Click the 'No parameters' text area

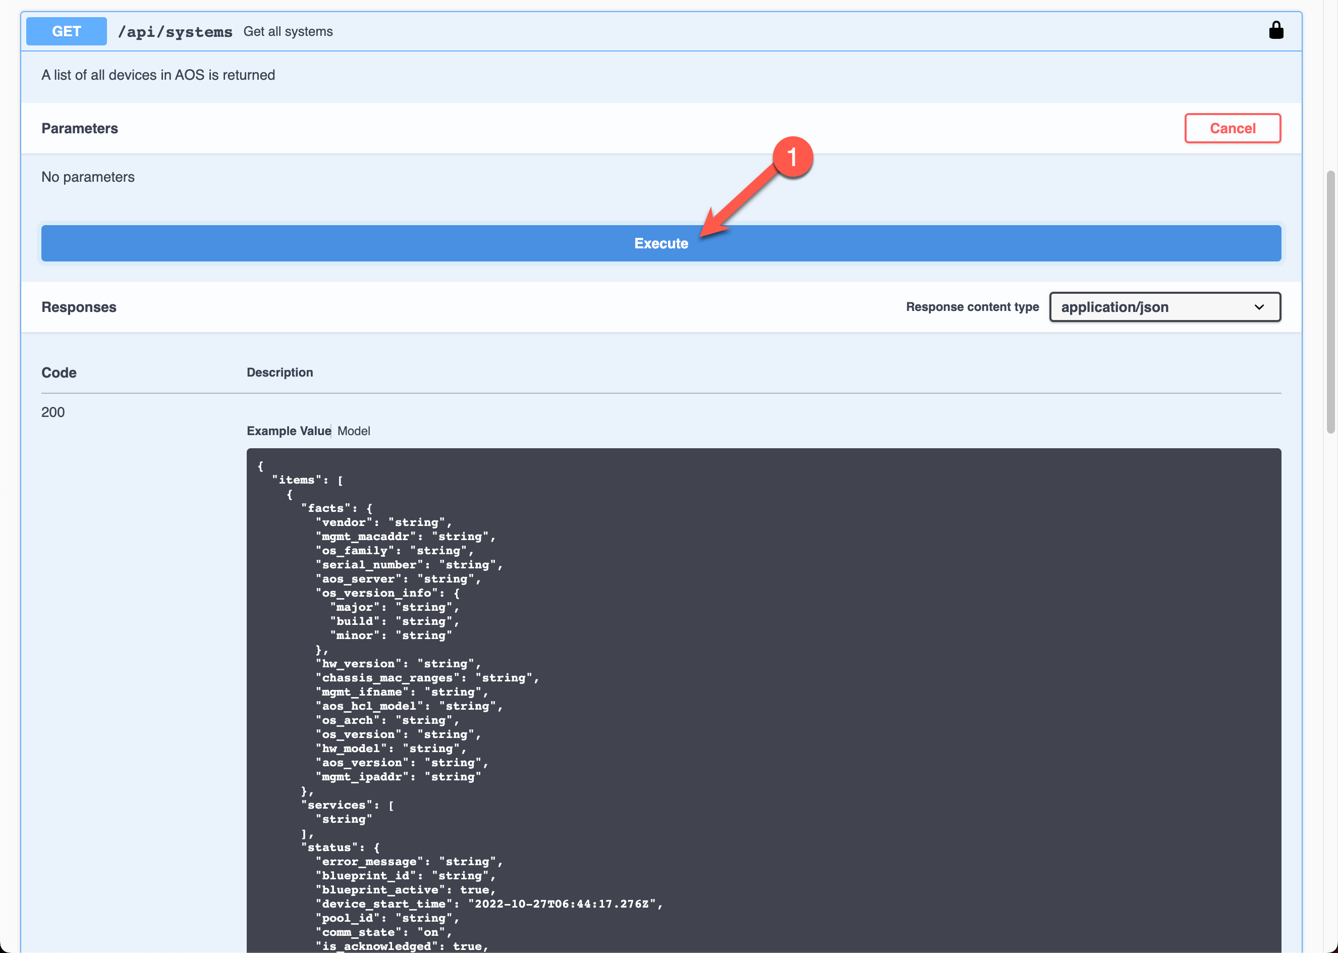[88, 177]
